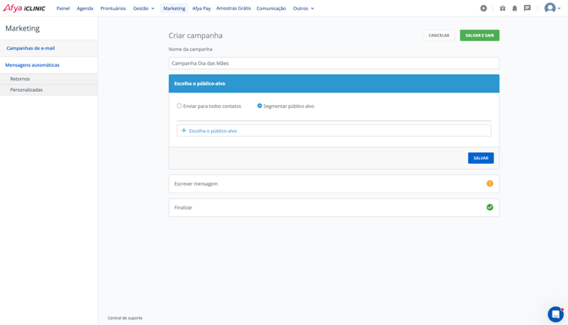Open Amostras Grátis menu item
The image size is (568, 325).
tap(233, 8)
